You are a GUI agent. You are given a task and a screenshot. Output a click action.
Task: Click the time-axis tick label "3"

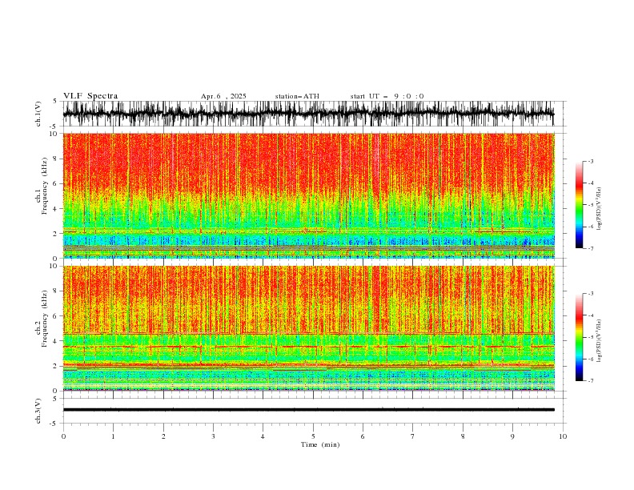point(213,436)
